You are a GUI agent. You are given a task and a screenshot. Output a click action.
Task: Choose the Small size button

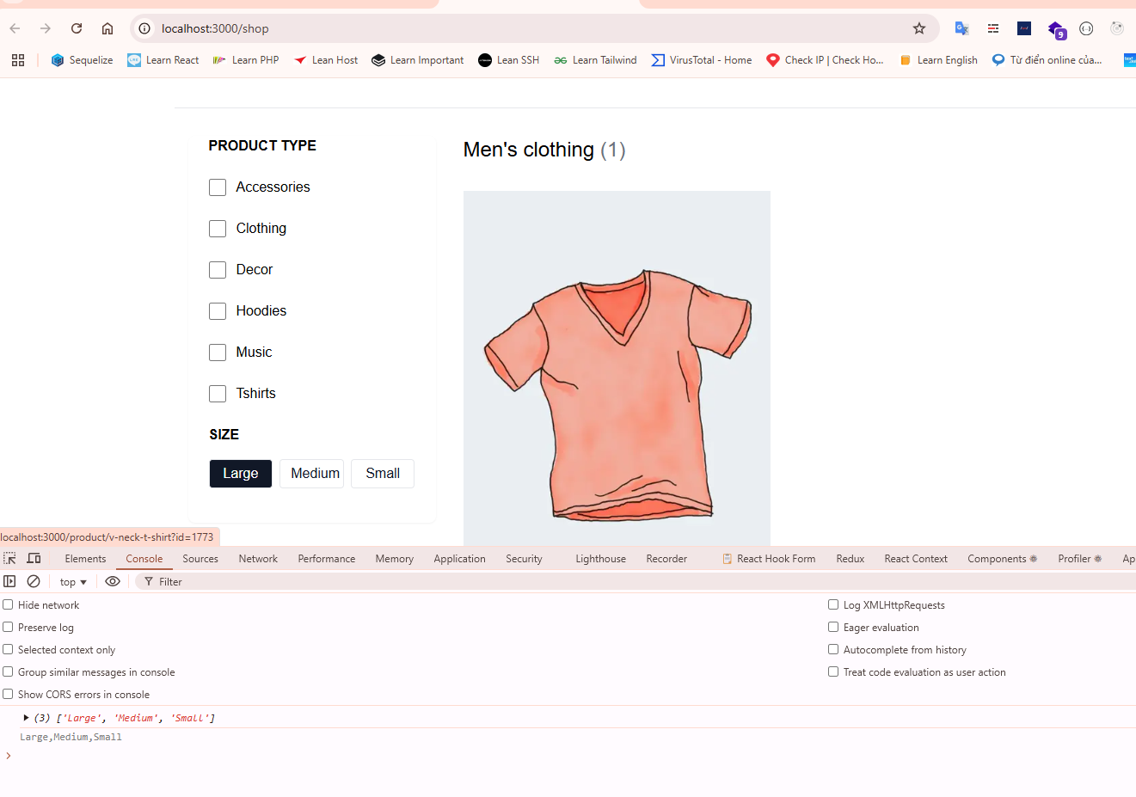point(383,474)
